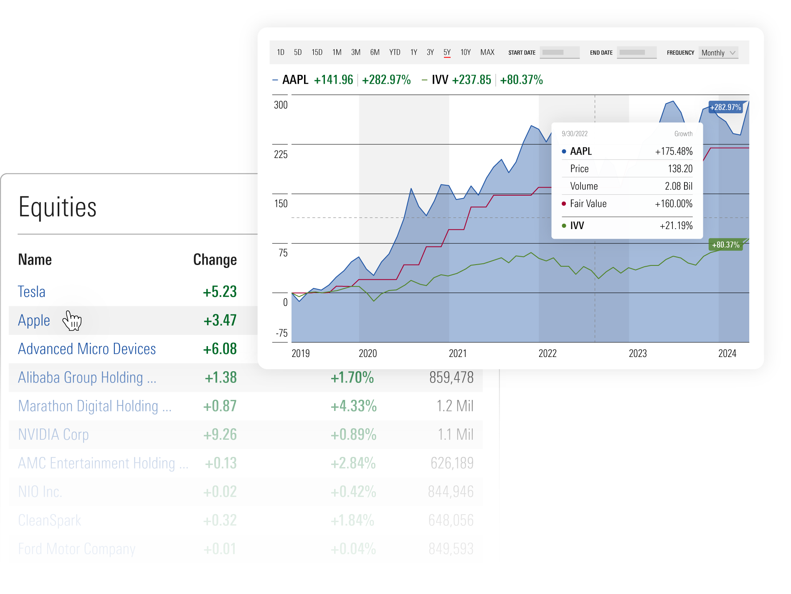
Task: Select the YTD range option
Action: click(394, 52)
